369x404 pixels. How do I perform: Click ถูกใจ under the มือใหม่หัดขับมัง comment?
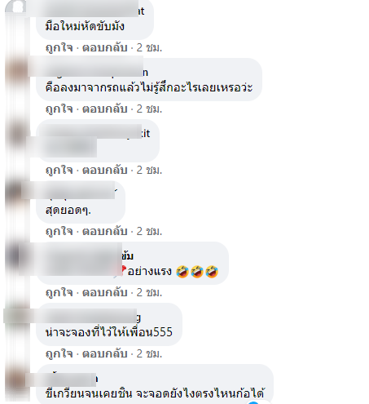pos(59,47)
